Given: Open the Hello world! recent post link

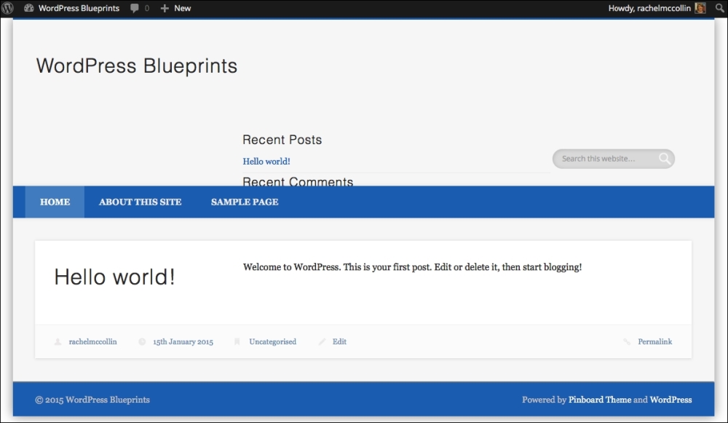Looking at the screenshot, I should (x=266, y=161).
